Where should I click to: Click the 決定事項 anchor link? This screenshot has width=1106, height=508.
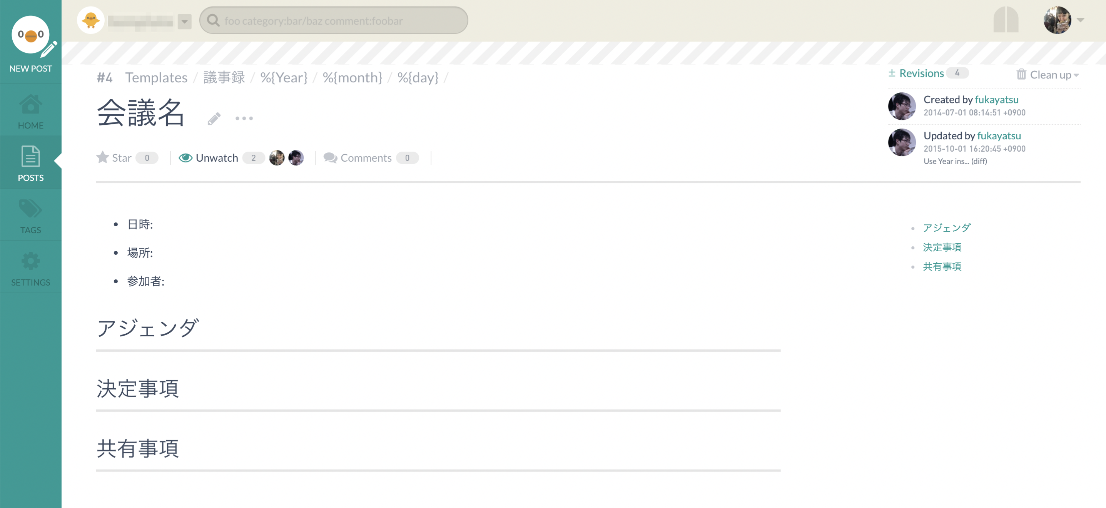[943, 246]
